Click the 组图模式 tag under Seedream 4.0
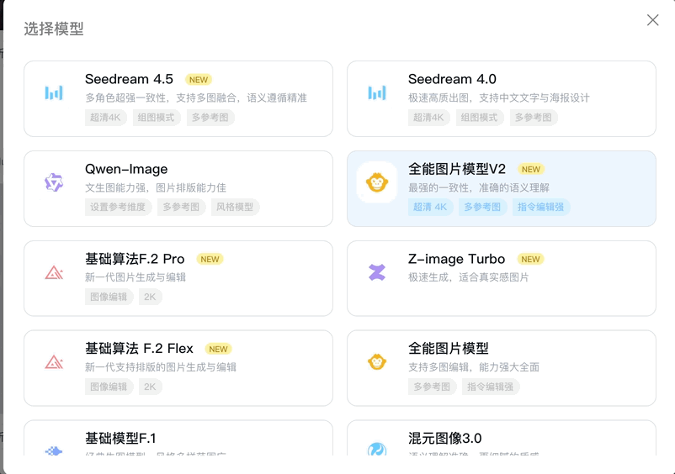The image size is (675, 474). (480, 118)
